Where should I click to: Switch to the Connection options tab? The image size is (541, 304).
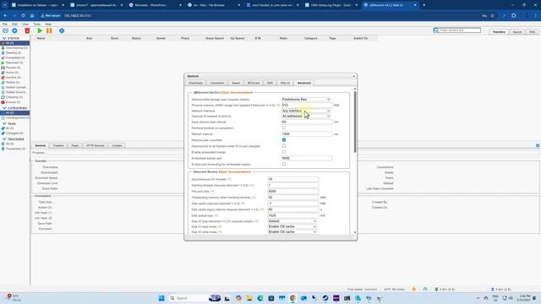[217, 83]
